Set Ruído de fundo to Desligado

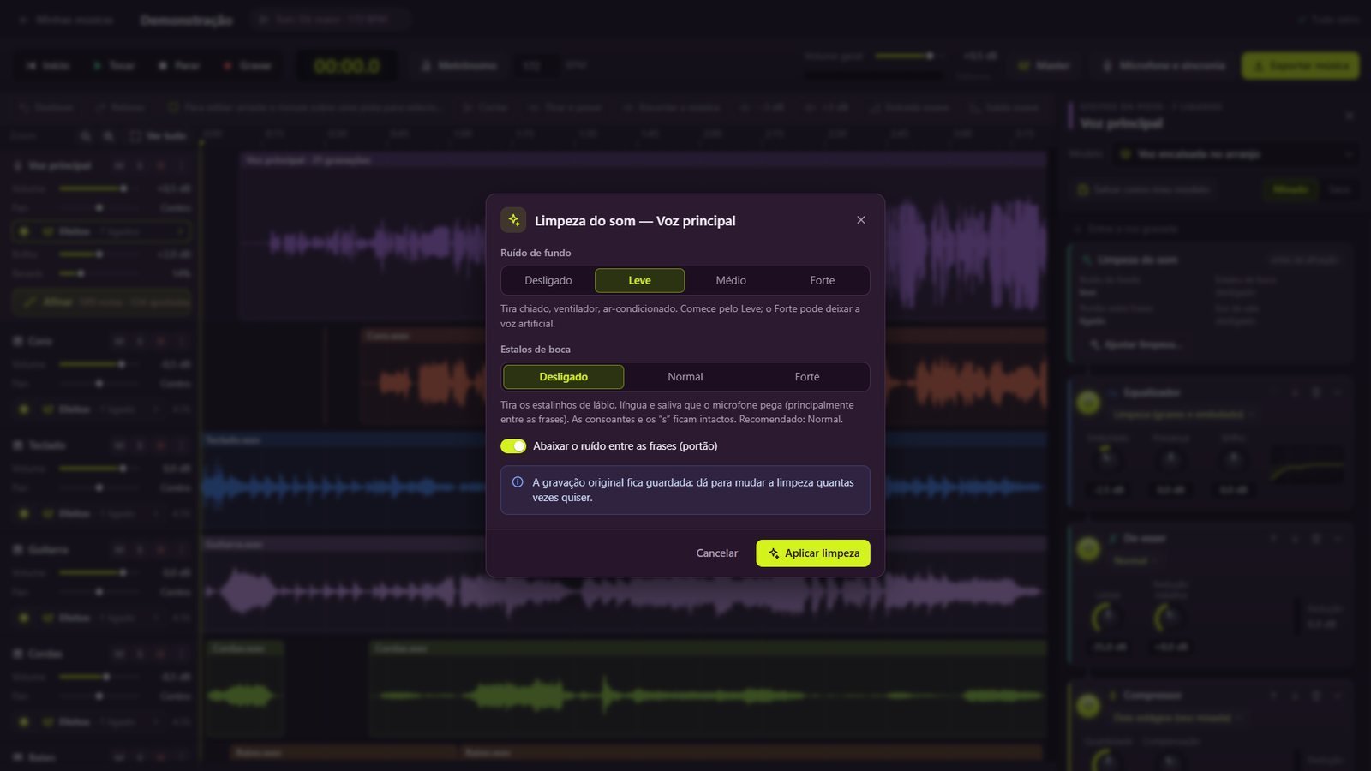pyautogui.click(x=548, y=280)
